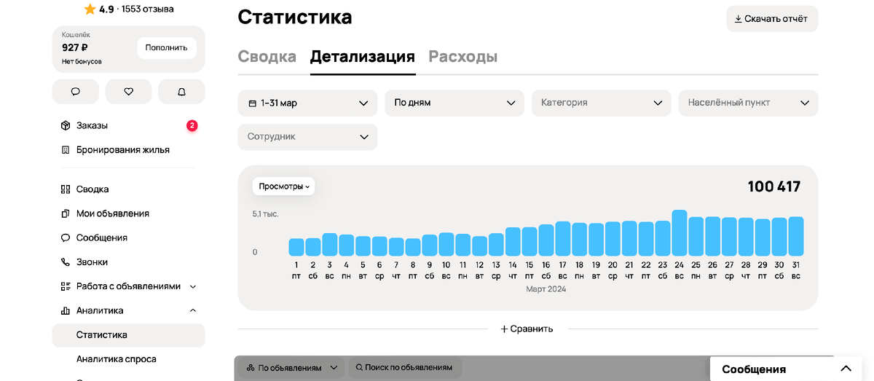Screen dimensions: 874x381
Task: Open the По дням grouping dropdown
Action: click(x=454, y=103)
